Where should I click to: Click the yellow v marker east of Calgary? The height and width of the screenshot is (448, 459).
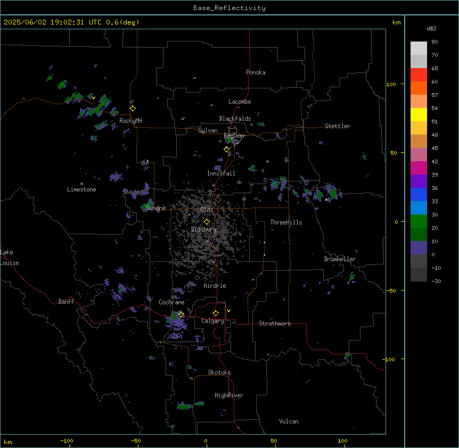[228, 311]
